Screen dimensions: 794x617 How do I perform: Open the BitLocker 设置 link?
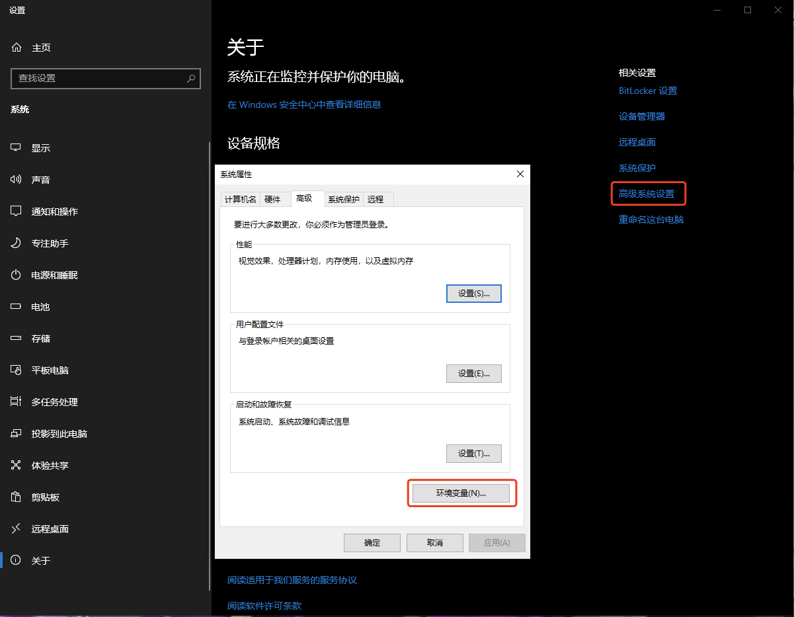tap(648, 91)
